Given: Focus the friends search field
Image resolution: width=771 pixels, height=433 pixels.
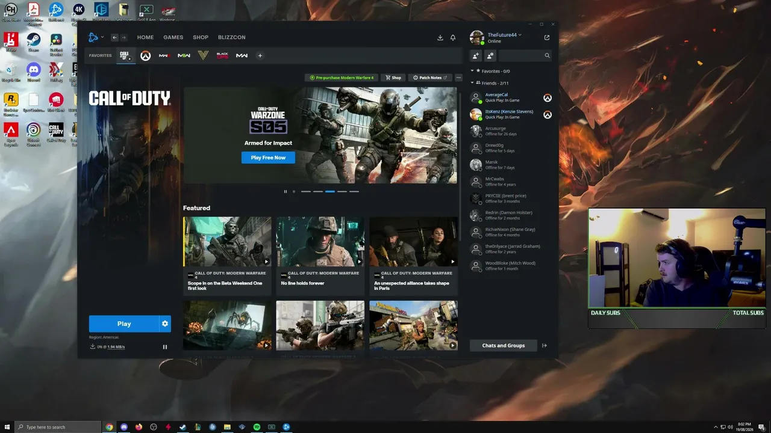Looking at the screenshot, I should [x=525, y=55].
